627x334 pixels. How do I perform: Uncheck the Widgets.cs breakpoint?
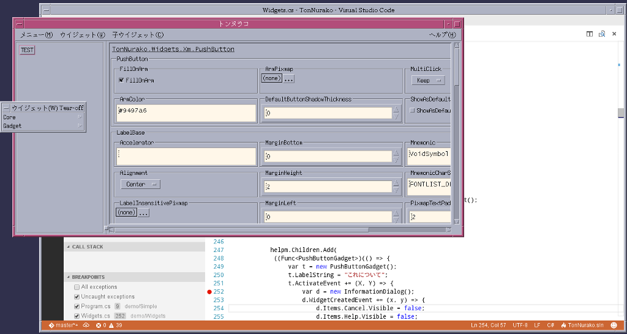[x=77, y=316]
